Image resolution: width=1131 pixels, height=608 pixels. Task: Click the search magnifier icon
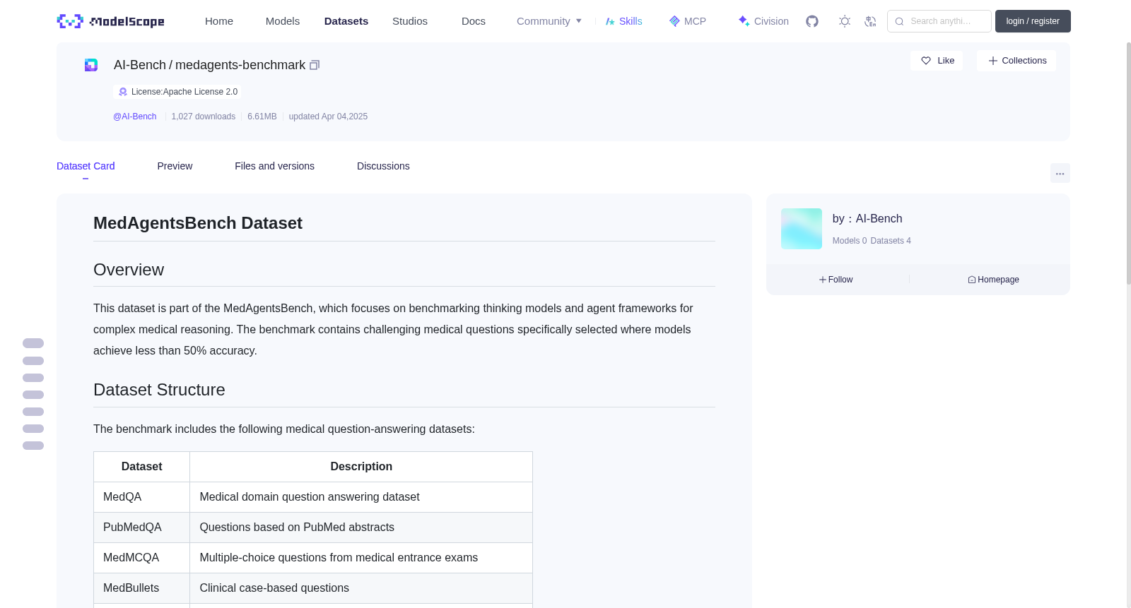tap(899, 21)
